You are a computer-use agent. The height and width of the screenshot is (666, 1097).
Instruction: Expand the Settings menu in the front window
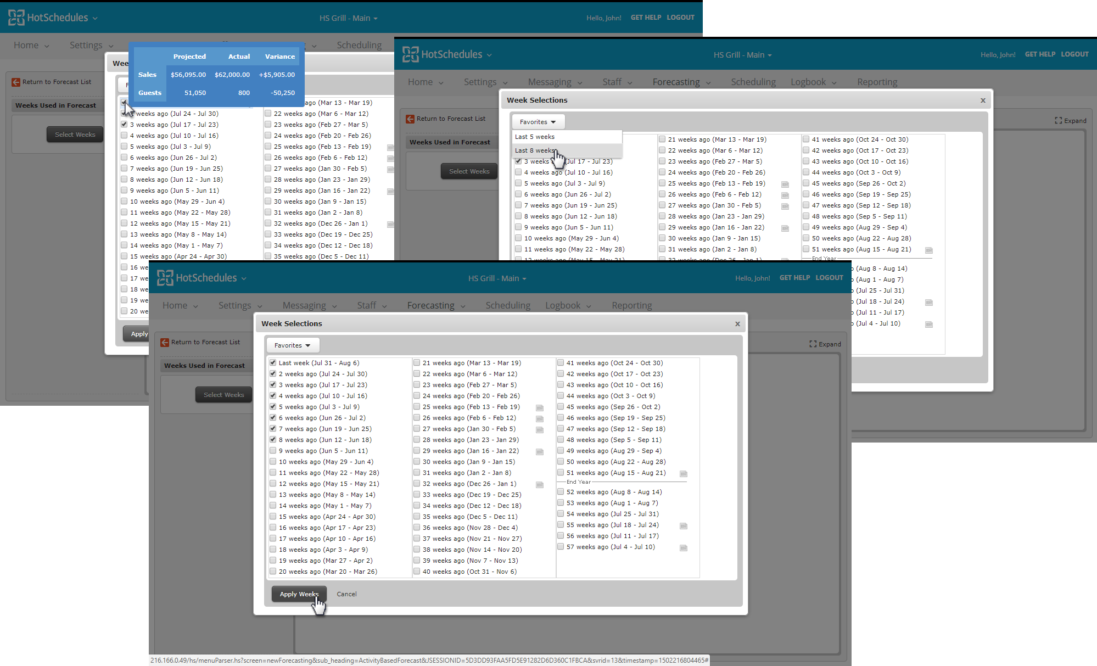(x=240, y=305)
